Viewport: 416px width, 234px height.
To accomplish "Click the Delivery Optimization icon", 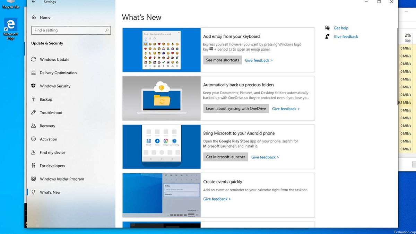I will [34, 73].
